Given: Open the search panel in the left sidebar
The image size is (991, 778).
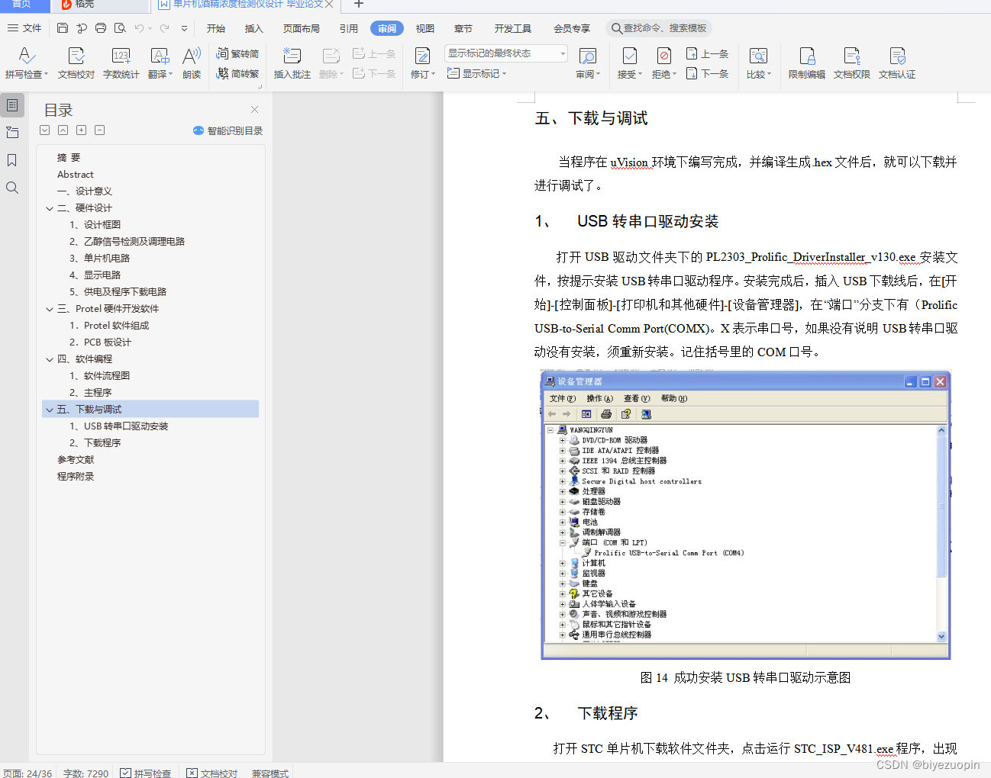Looking at the screenshot, I should point(12,188).
